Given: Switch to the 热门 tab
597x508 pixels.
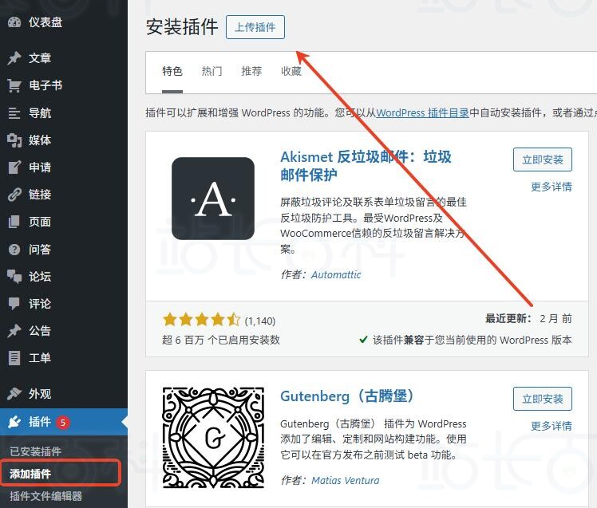Looking at the screenshot, I should tap(212, 71).
